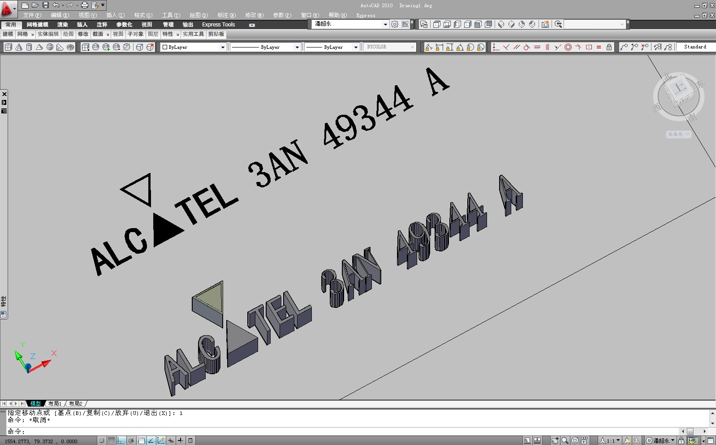
Task: Print the drawing with the printer icon
Action: [x=84, y=5]
